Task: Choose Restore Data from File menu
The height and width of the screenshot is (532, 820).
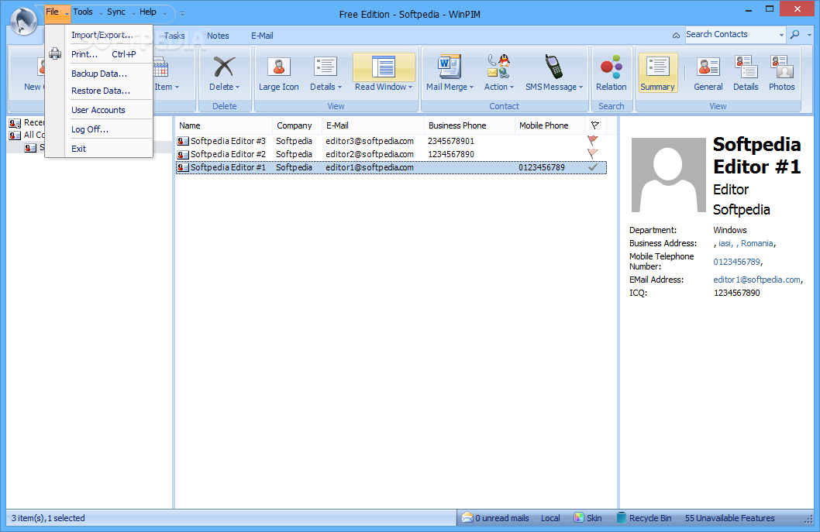Action: [101, 91]
